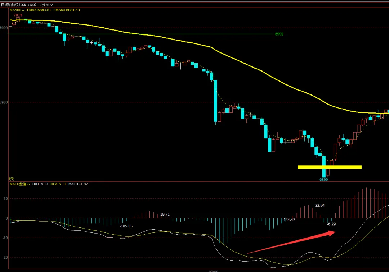This screenshot has height=272, width=389.
Task: Click the green 6992 price line label
Action: (x=279, y=34)
